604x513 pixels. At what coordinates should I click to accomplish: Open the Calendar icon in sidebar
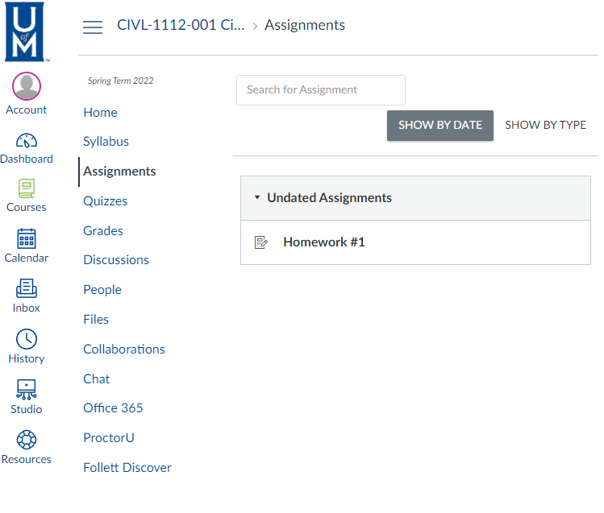pos(27,239)
